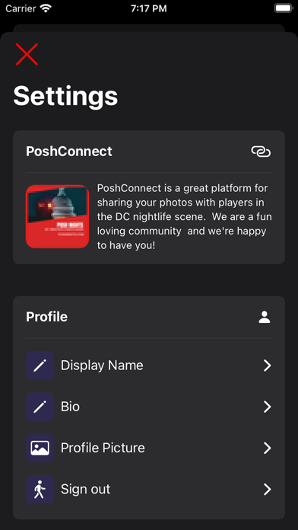Image resolution: width=298 pixels, height=530 pixels.
Task: Select the Profile Picture option
Action: pyautogui.click(x=149, y=448)
